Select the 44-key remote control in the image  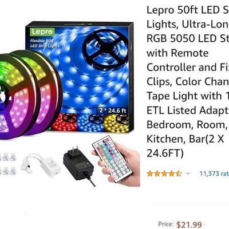tap(112, 159)
